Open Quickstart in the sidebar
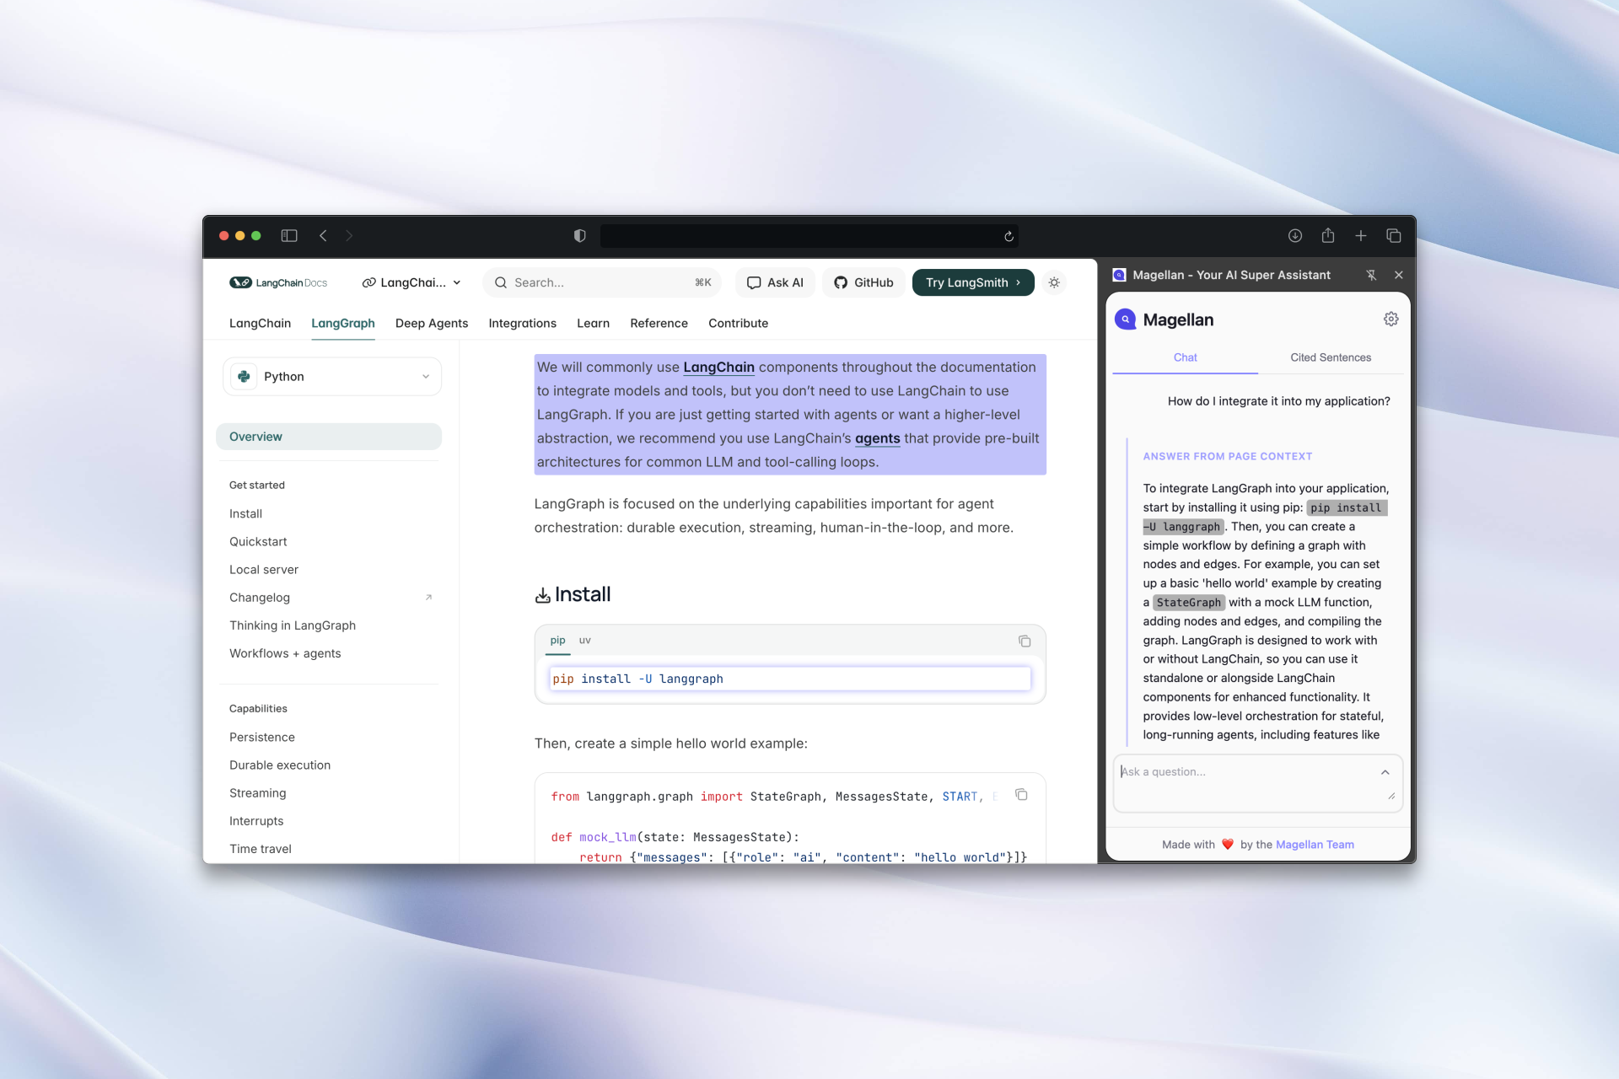The height and width of the screenshot is (1079, 1619). [258, 542]
